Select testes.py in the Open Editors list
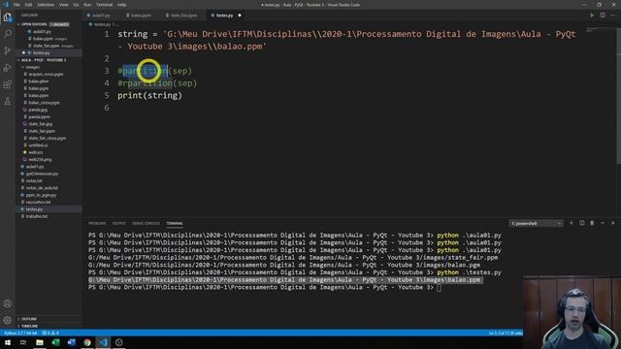 [x=41, y=52]
